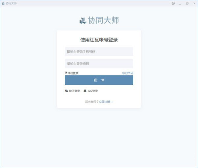Click the WeChat login icon

(66, 91)
